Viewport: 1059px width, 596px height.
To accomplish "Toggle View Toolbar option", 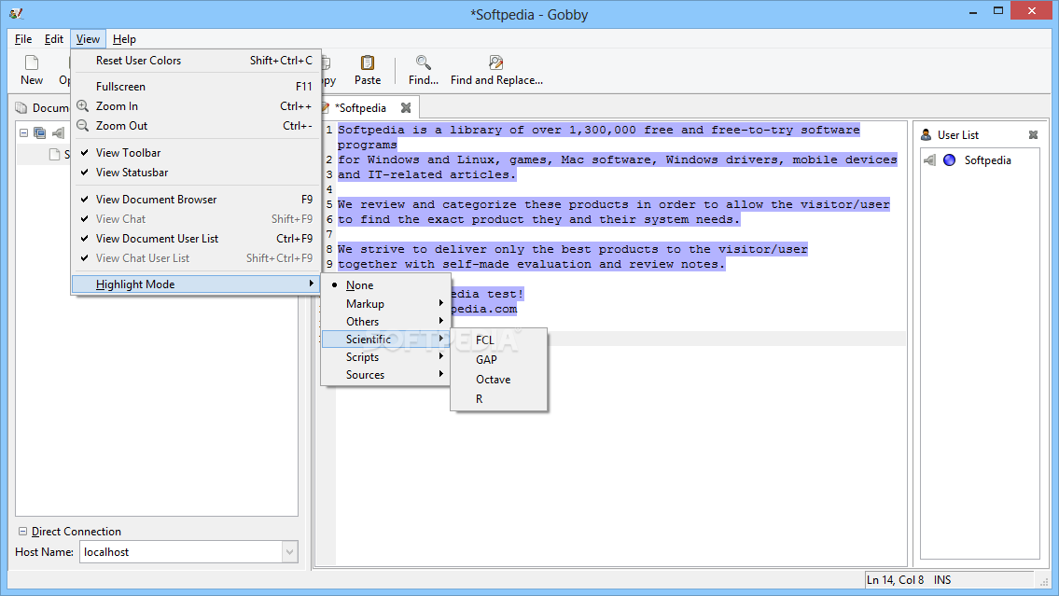I will click(196, 153).
